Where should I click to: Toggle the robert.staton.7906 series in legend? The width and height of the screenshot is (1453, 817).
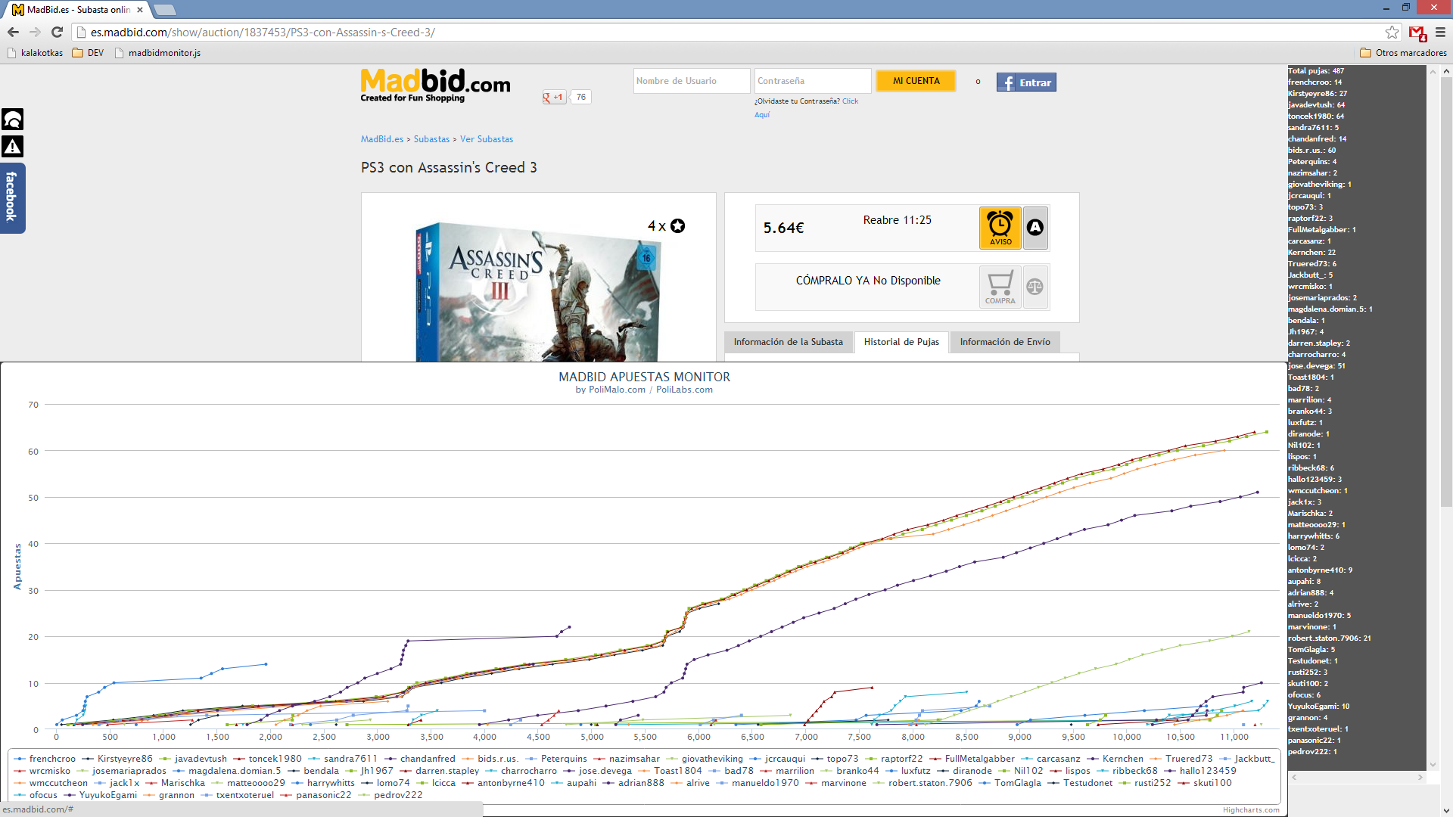coord(923,783)
